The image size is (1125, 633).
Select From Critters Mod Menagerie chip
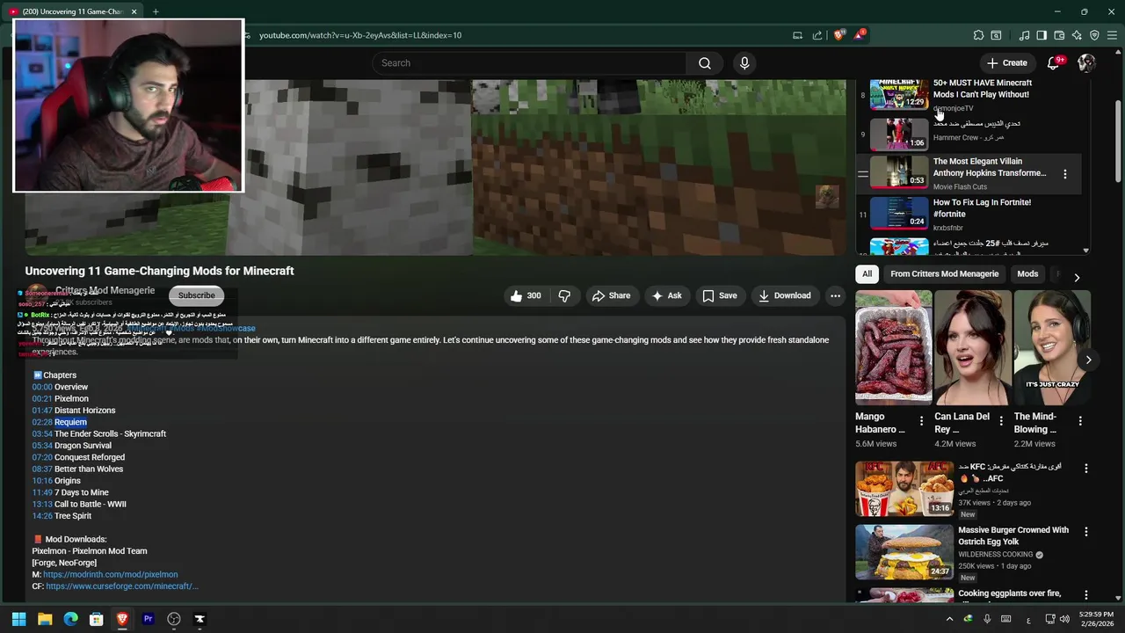tap(944, 274)
